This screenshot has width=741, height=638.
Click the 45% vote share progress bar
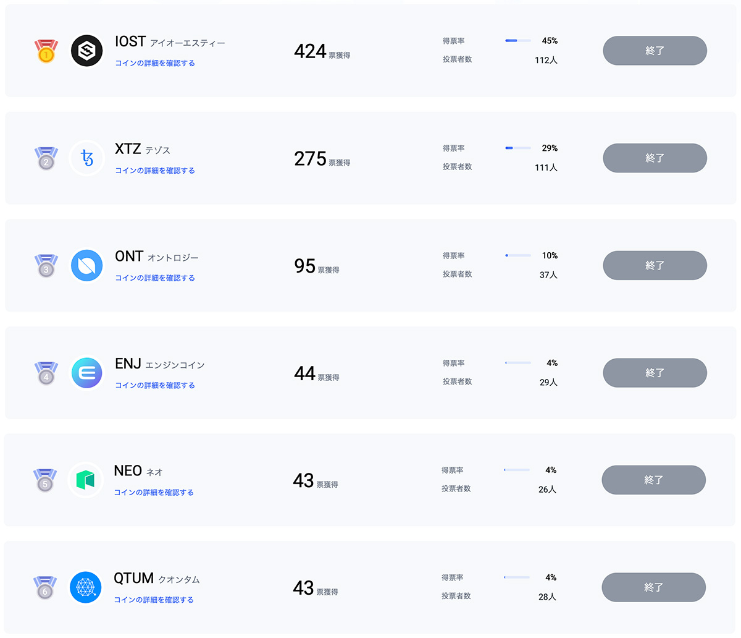pos(518,41)
